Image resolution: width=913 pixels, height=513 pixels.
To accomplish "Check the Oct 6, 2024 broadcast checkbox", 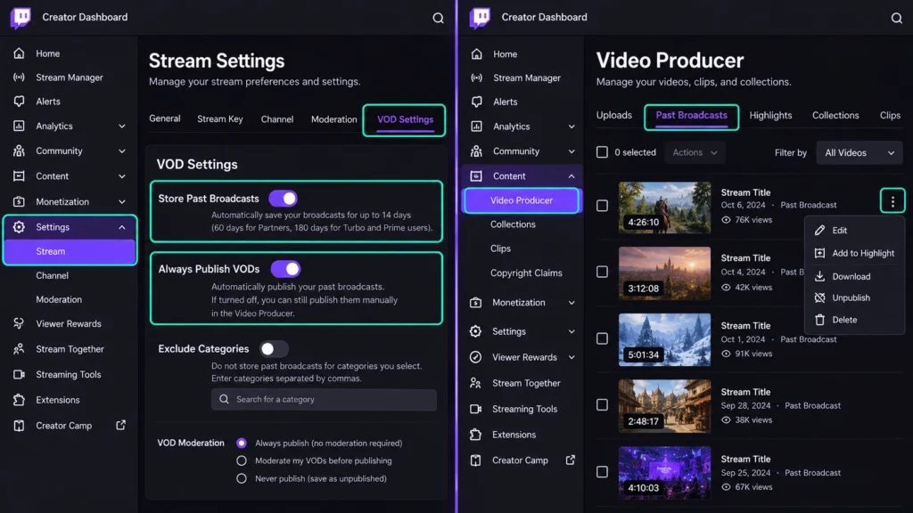I will 602,206.
